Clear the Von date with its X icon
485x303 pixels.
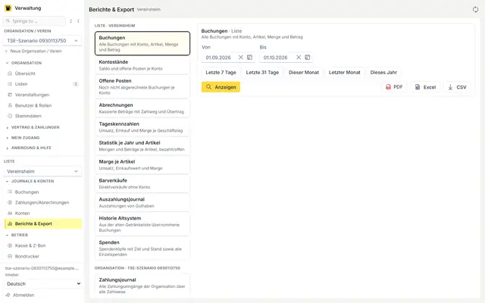(241, 58)
